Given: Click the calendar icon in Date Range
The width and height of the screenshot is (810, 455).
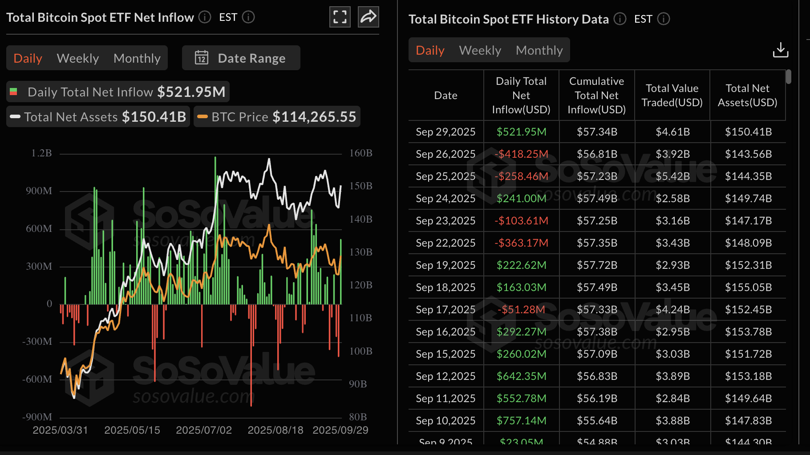Looking at the screenshot, I should coord(202,58).
